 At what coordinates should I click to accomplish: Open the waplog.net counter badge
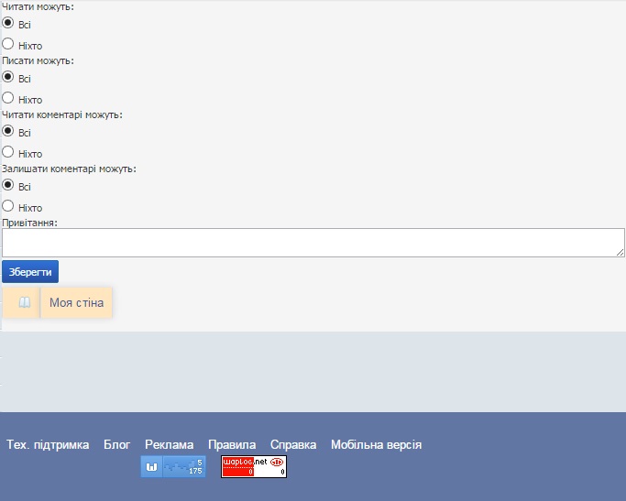click(x=254, y=467)
